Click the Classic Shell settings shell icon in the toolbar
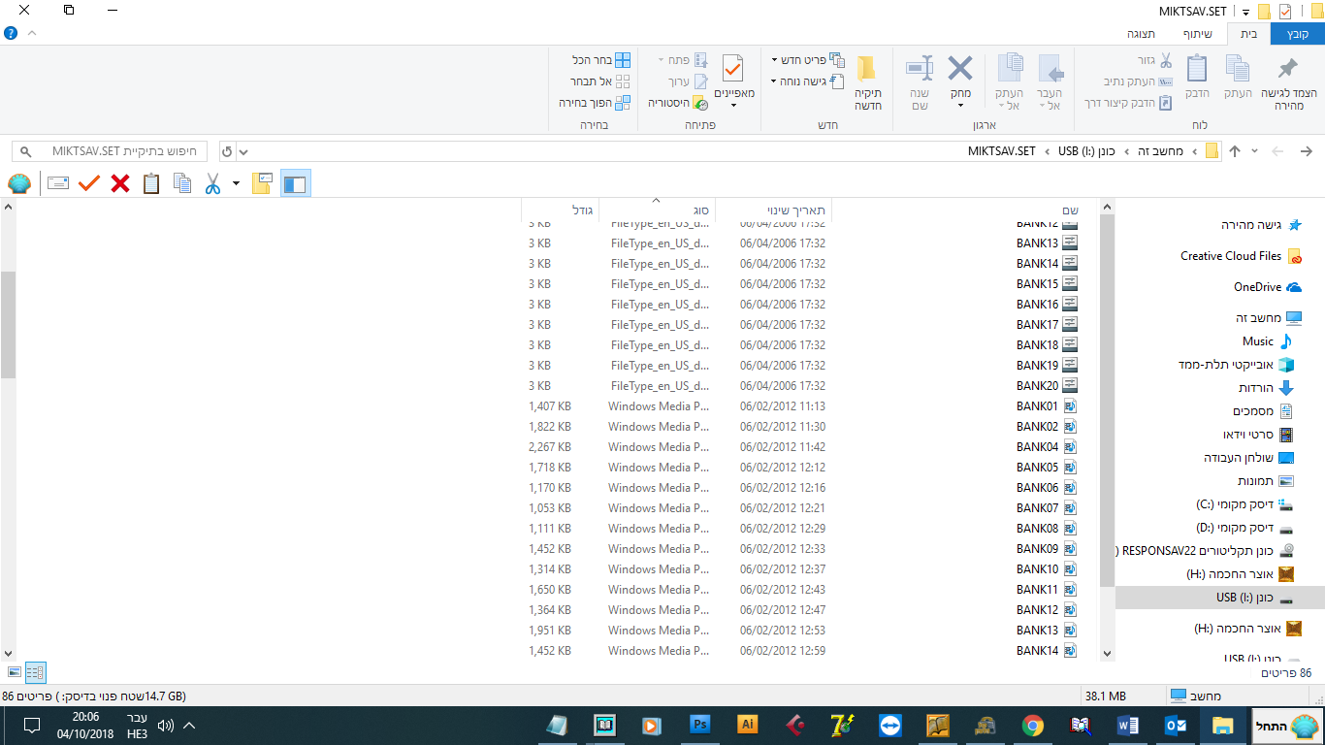The image size is (1325, 745). [x=19, y=183]
